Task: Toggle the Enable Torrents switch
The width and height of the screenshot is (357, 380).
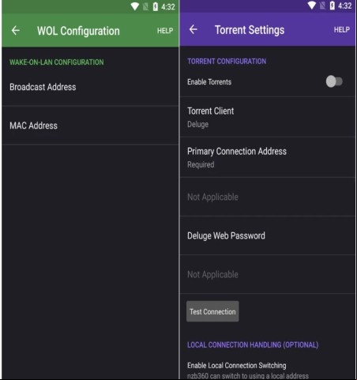Action: tap(334, 81)
